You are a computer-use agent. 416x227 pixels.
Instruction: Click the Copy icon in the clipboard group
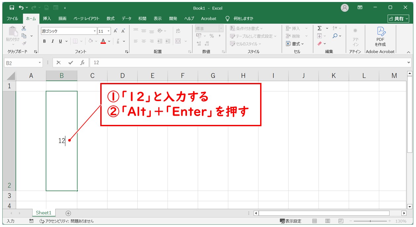(24, 36)
